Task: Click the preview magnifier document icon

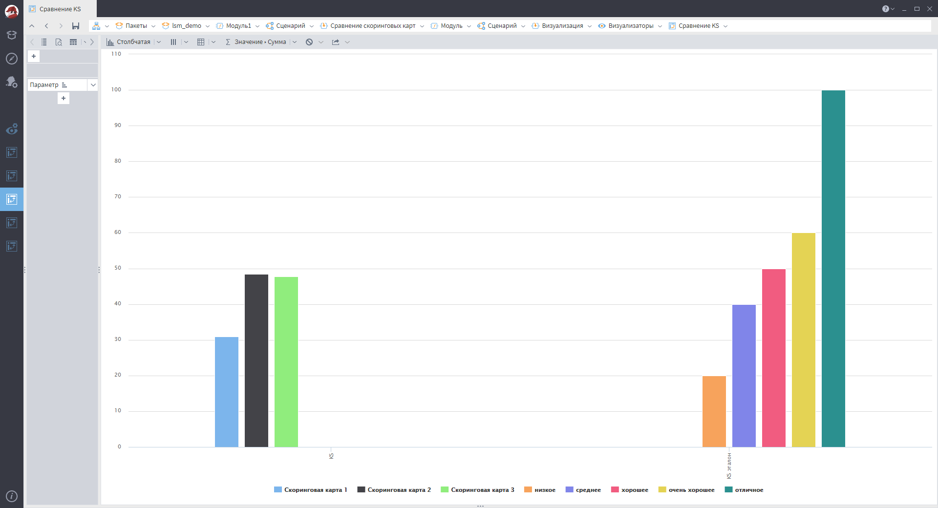Action: pyautogui.click(x=59, y=42)
